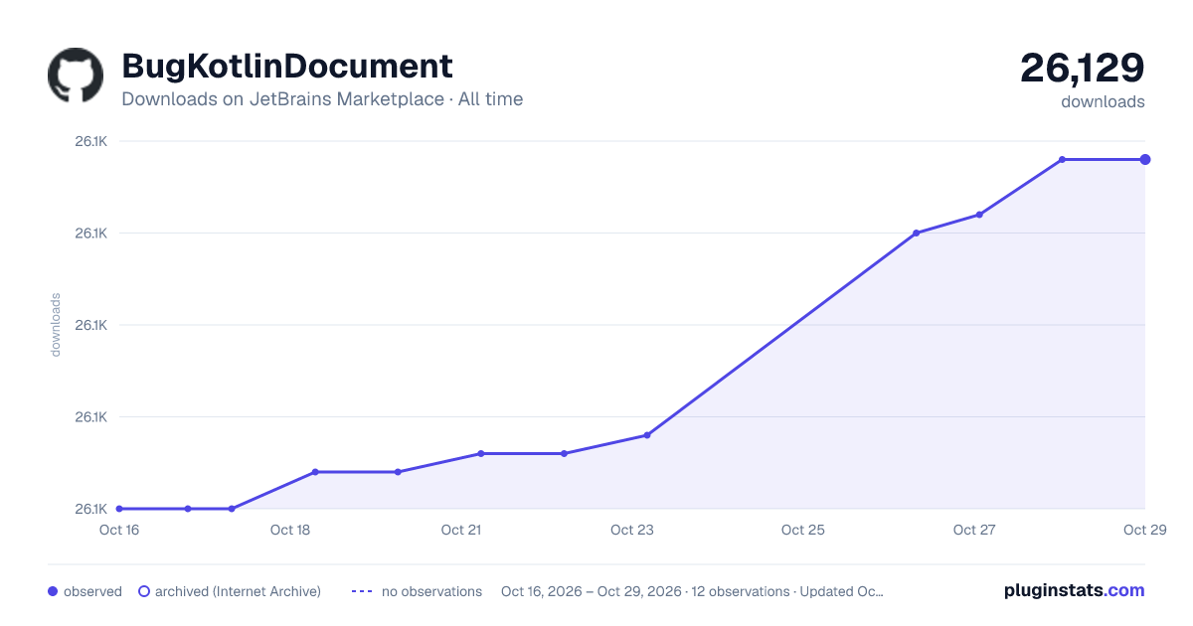Click the hollow 'archived (Internet Archive)' legend circle
Screen dimensions: 1193x626
144,591
